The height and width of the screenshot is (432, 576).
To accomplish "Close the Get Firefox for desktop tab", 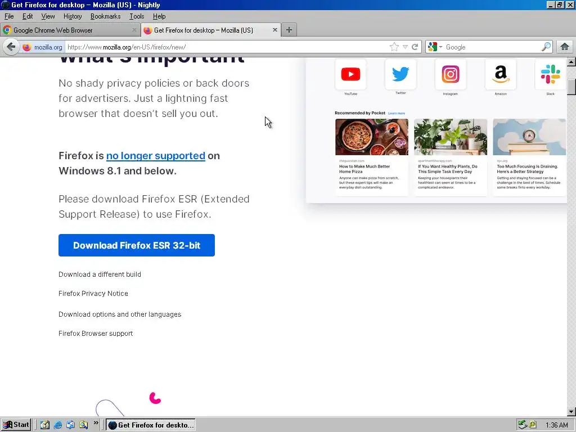I will [x=274, y=30].
